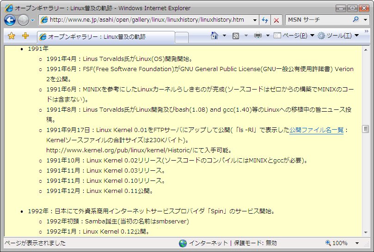Screen dimensions: 374x252
Task: Open the ツール(T) menu
Action: click(x=338, y=36)
